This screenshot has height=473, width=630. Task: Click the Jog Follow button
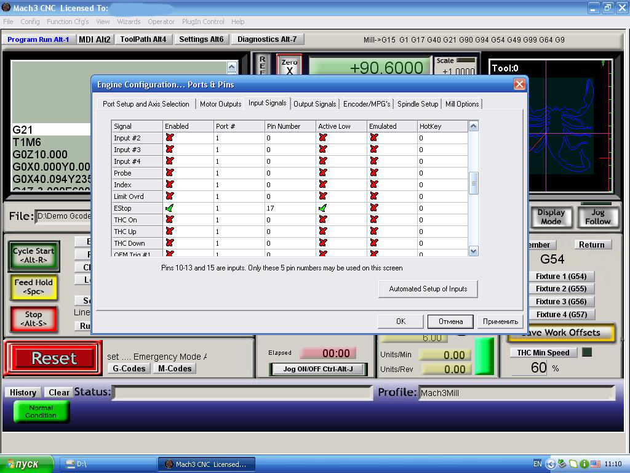click(597, 217)
